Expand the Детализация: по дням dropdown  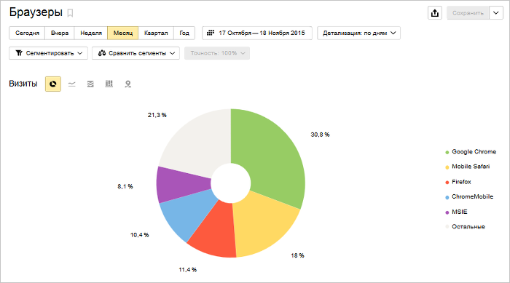[x=358, y=33]
